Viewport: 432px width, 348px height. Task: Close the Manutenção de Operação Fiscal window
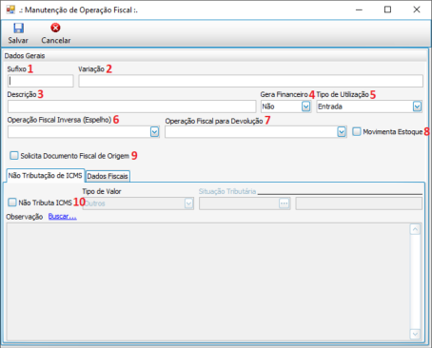coord(417,10)
